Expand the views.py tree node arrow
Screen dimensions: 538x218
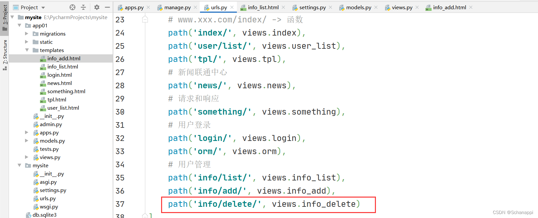[27, 157]
